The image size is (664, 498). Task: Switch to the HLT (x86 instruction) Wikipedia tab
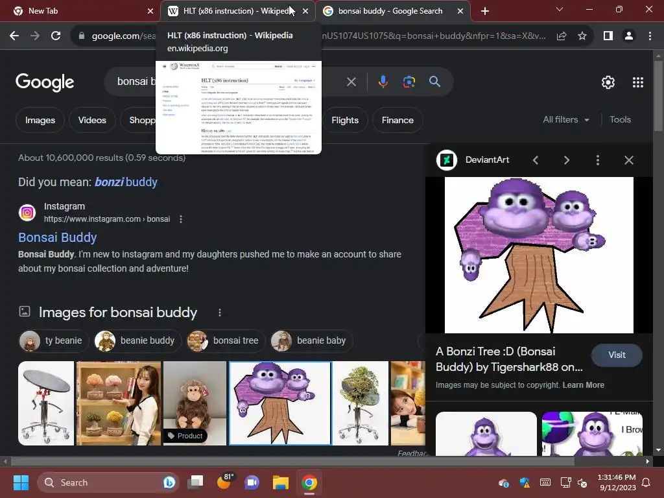click(x=237, y=11)
